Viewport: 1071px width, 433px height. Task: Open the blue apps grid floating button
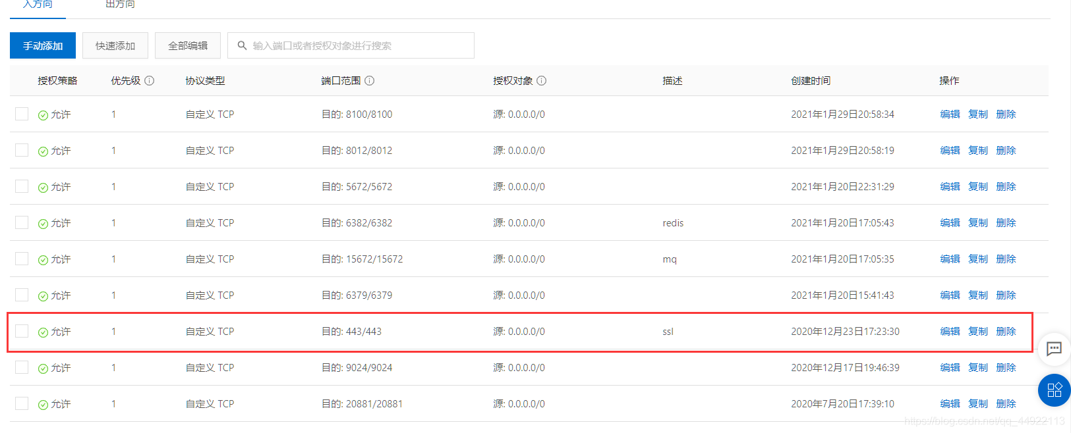pos(1054,390)
